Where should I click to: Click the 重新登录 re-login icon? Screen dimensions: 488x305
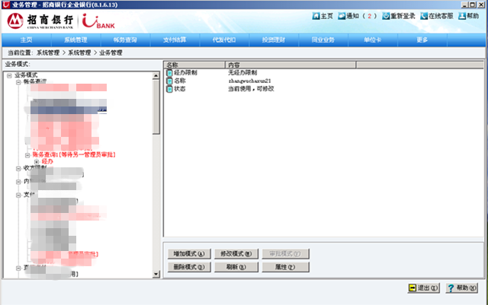(x=387, y=16)
